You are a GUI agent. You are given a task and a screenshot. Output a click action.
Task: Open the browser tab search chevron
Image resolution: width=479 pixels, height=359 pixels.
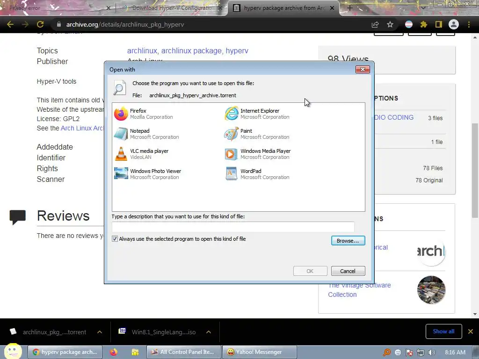click(x=424, y=8)
